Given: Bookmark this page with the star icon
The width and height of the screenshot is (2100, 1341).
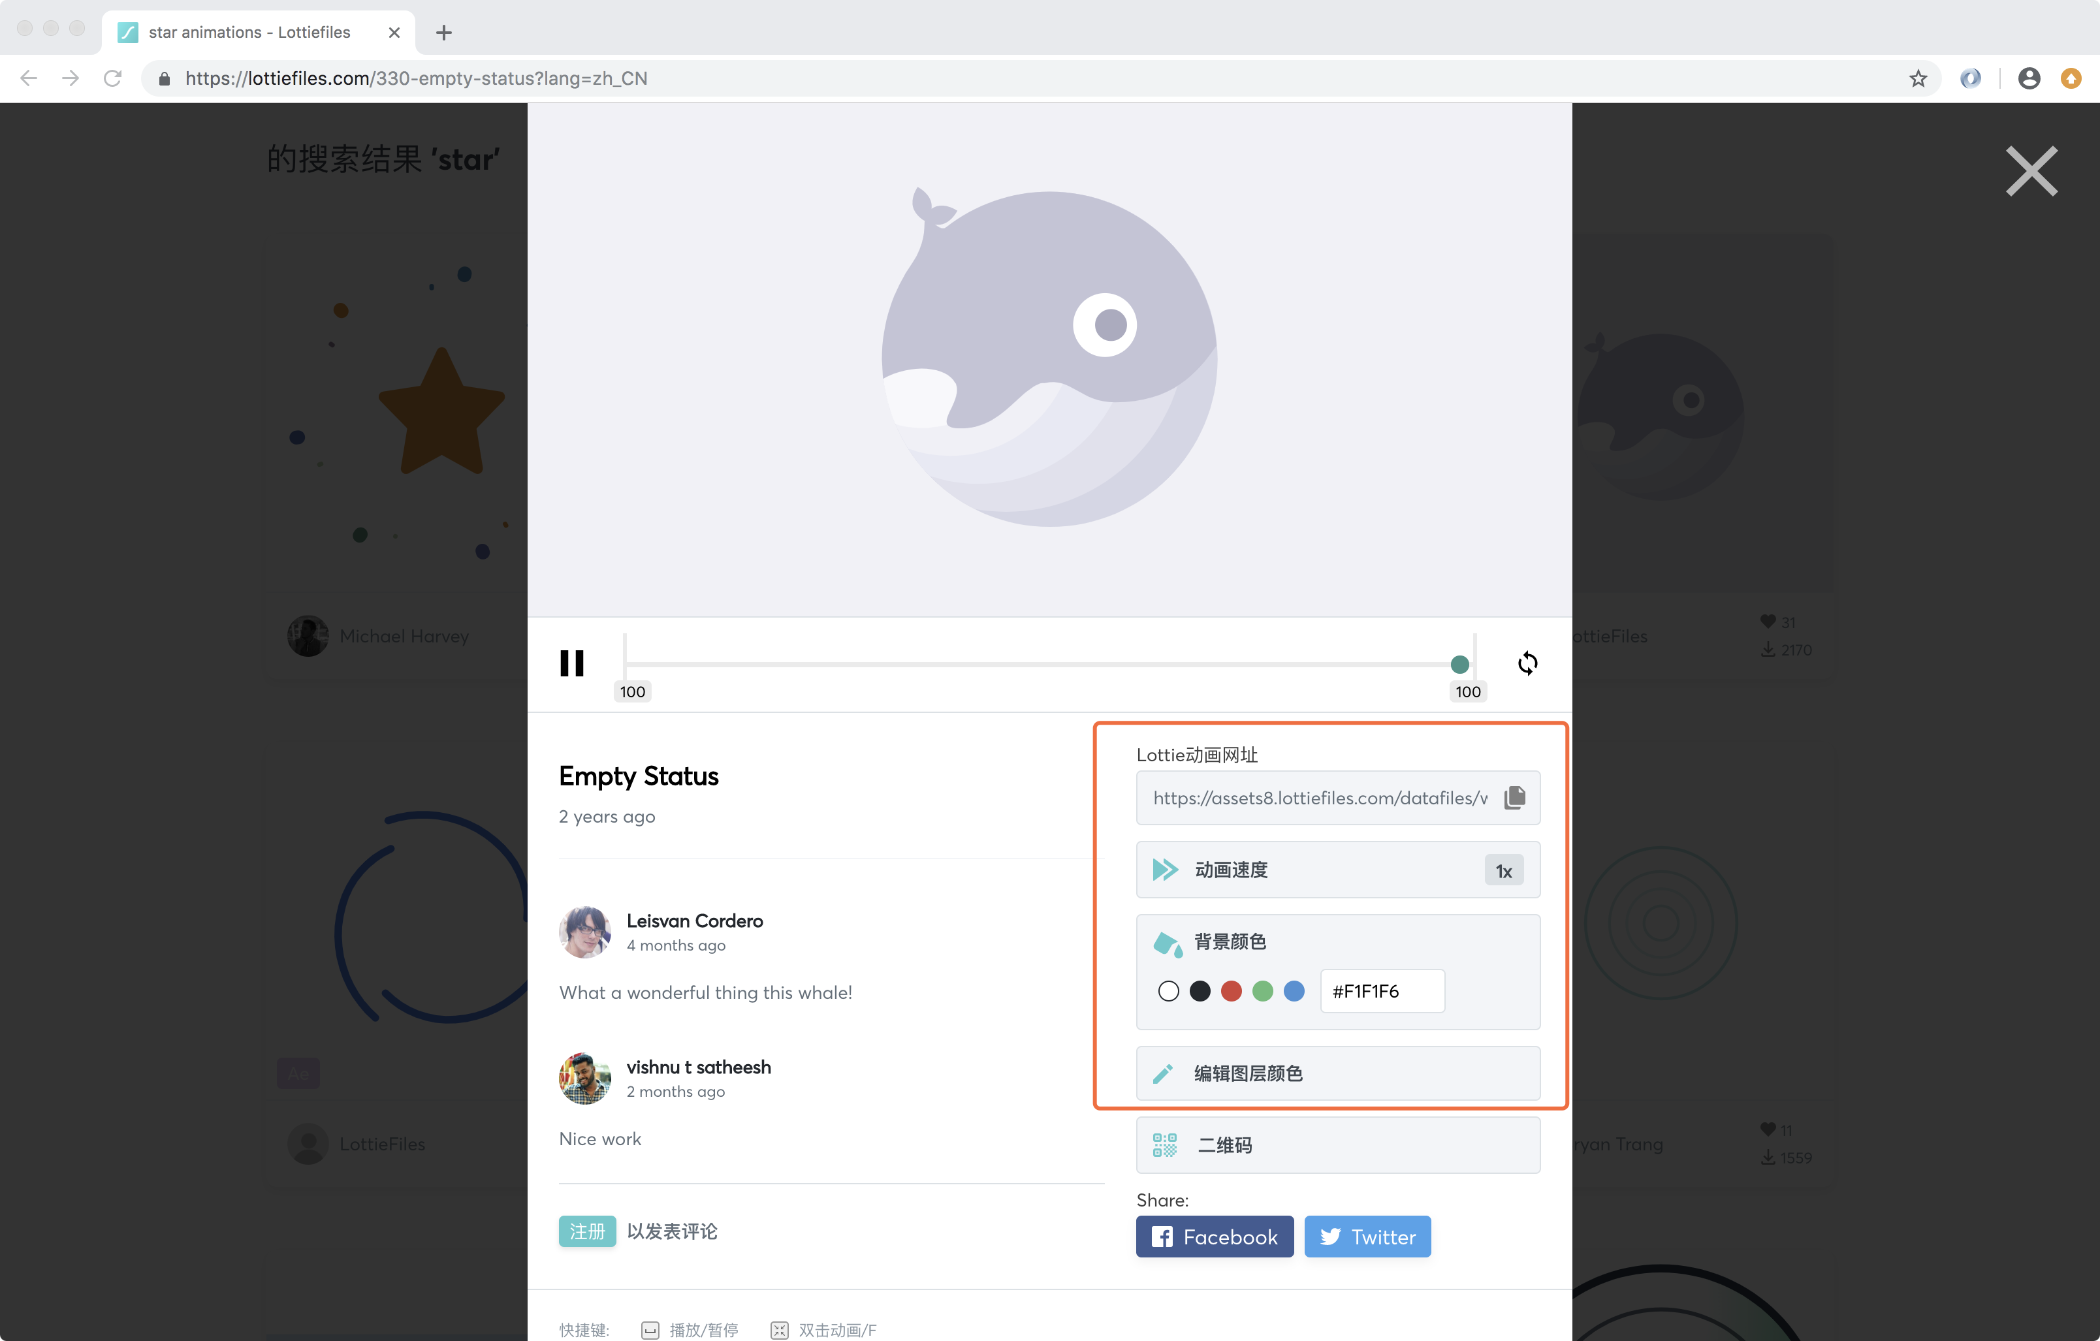Looking at the screenshot, I should coord(1918,78).
